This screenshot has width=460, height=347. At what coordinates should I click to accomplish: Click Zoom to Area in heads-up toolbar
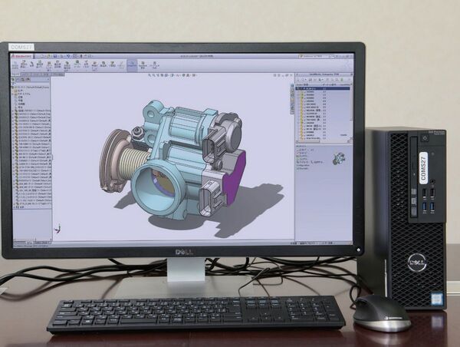coord(154,75)
